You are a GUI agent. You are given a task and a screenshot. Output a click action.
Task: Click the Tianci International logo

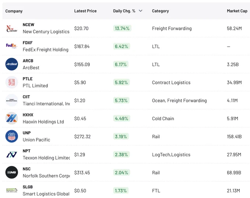tap(12, 100)
